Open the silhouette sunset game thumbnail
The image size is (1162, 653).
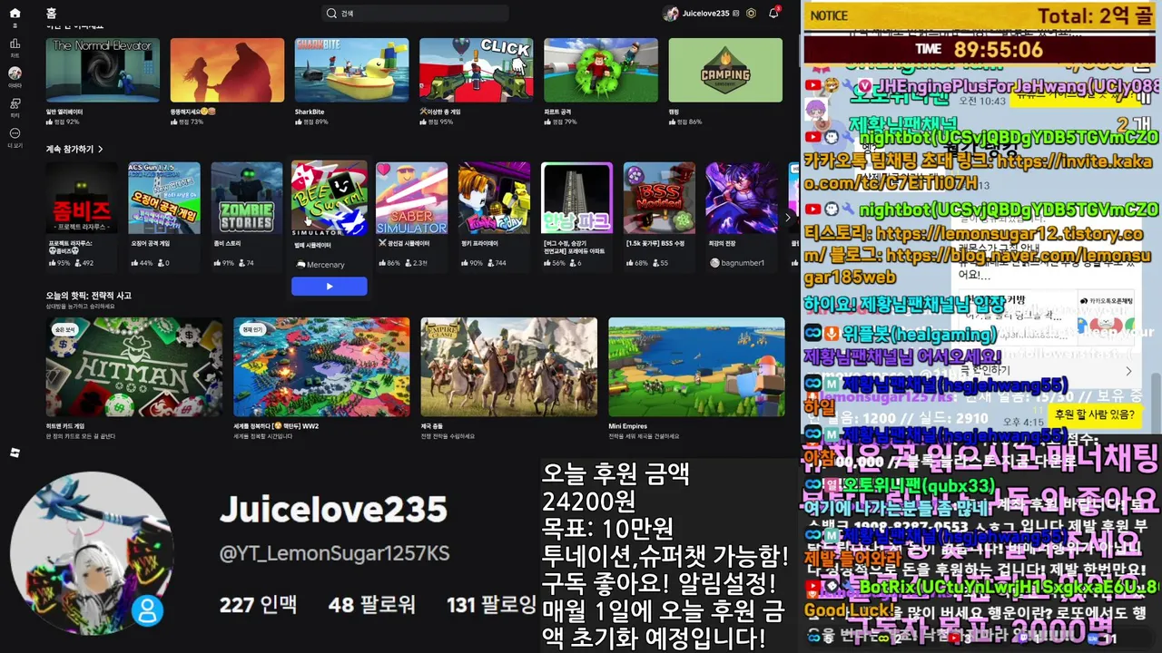coord(227,70)
